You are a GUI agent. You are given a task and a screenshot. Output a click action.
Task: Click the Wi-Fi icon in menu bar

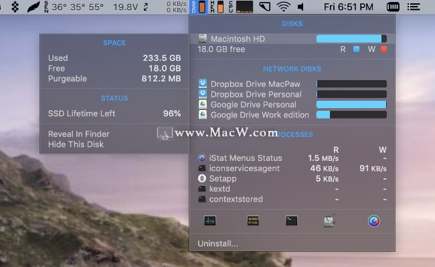pos(284,7)
